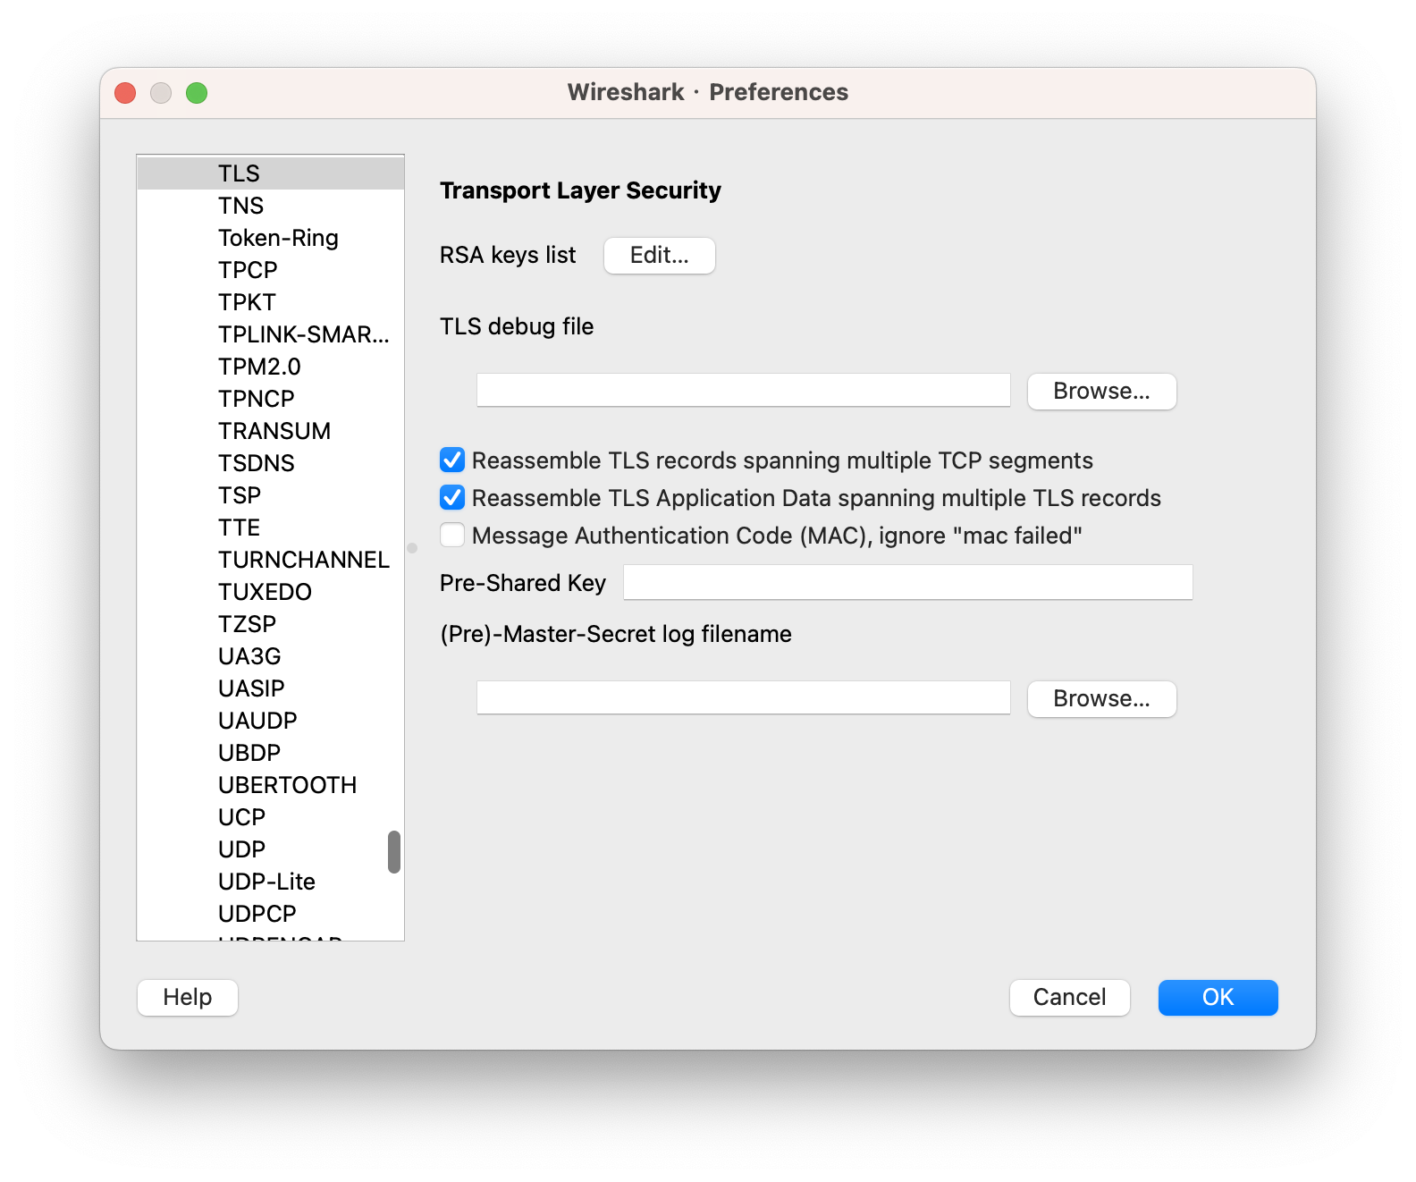Viewport: 1416px width, 1182px height.
Task: Click the Help button
Action: coord(188,998)
